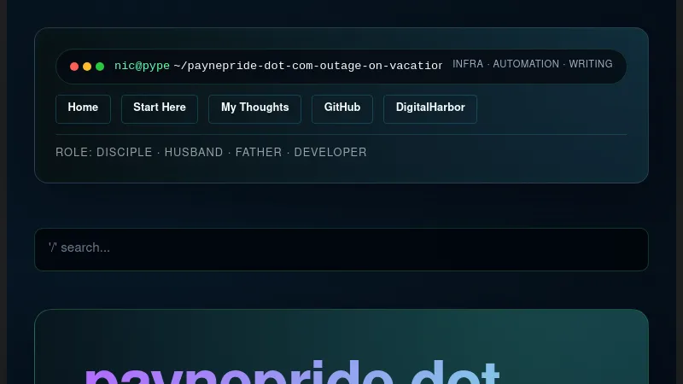Screen dimensions: 683x384
Task: Open the My Thoughts section
Action: 254,108
